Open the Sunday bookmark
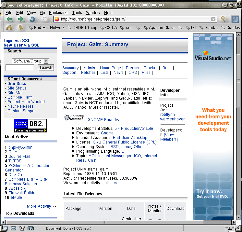This screenshot has height=232, width=242. click(209, 28)
